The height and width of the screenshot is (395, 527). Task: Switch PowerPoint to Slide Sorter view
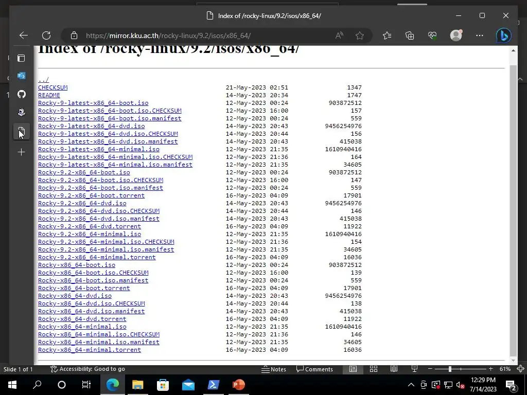click(374, 369)
